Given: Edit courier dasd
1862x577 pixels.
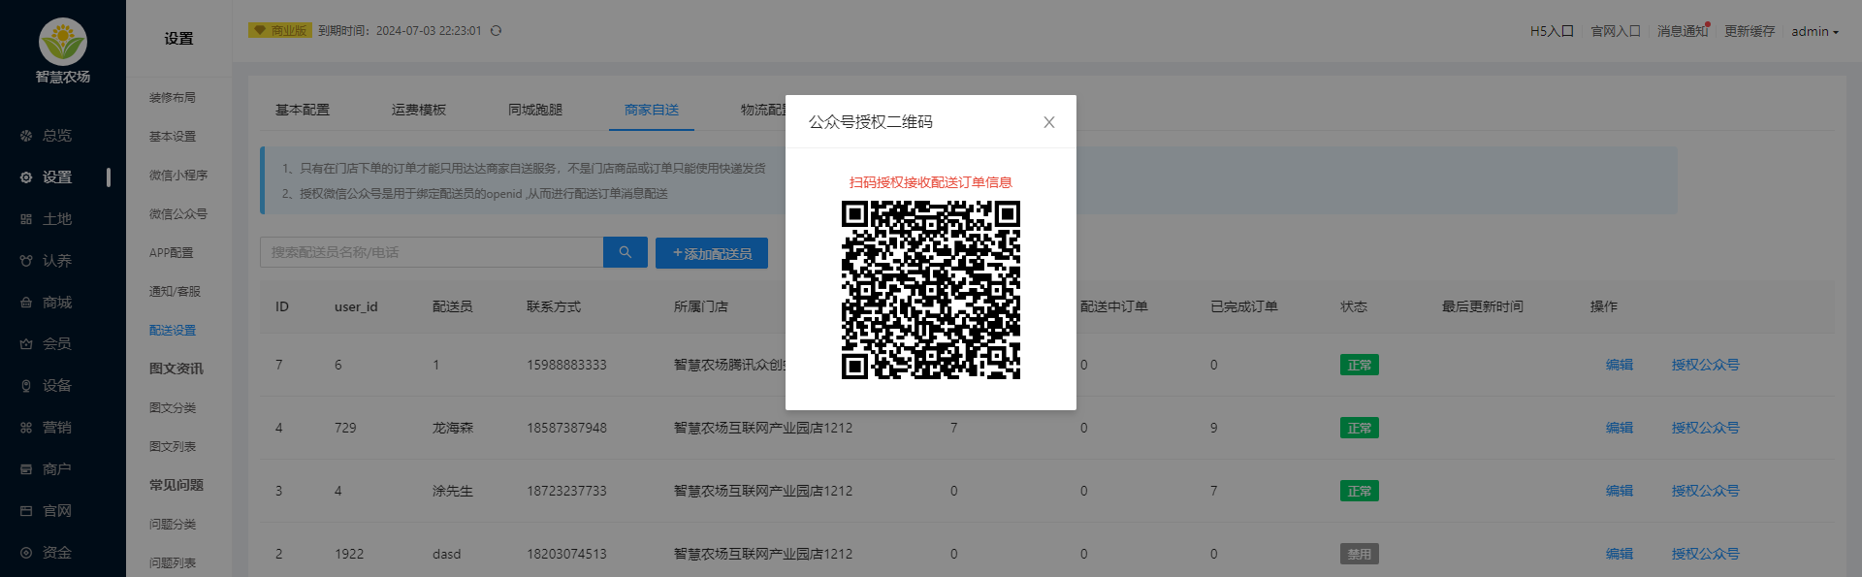Looking at the screenshot, I should [x=1620, y=554].
